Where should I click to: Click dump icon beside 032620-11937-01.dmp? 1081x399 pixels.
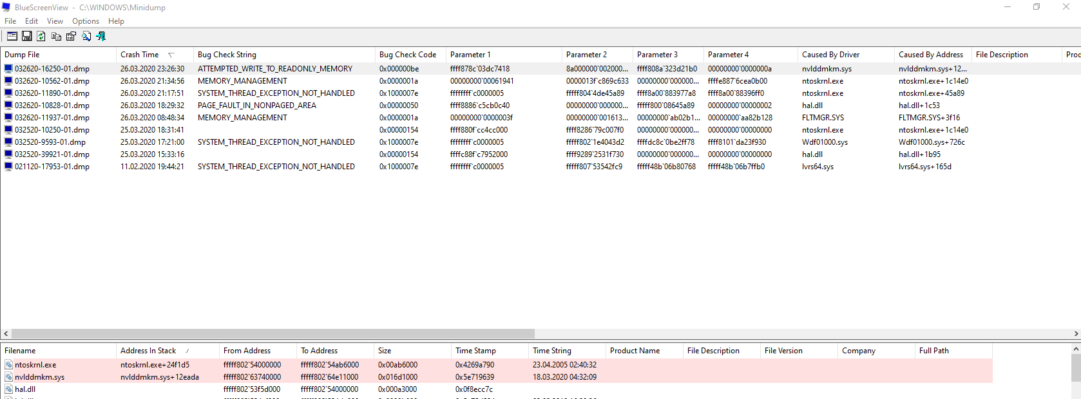click(8, 117)
